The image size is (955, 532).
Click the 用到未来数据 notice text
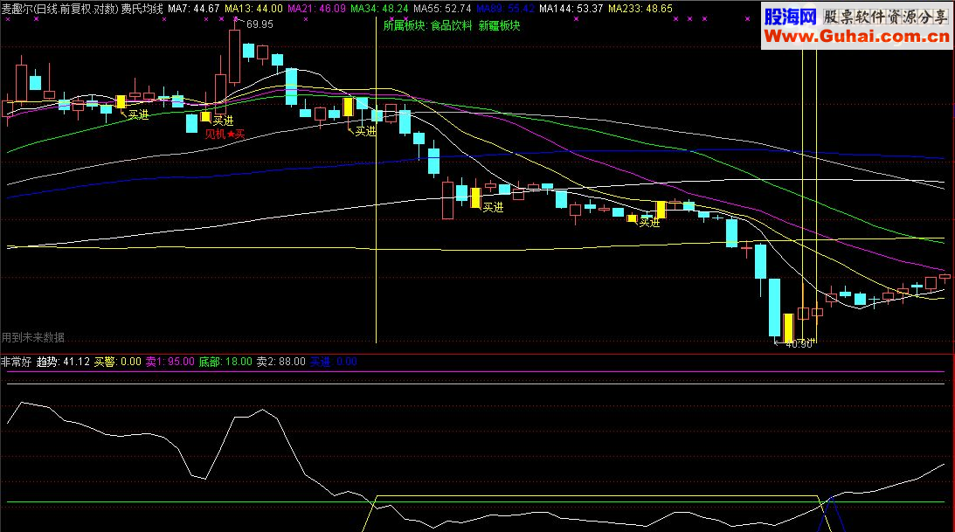pos(33,337)
